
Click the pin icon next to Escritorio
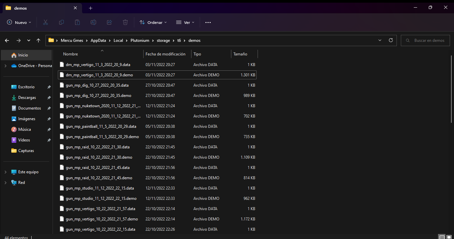pyautogui.click(x=49, y=87)
